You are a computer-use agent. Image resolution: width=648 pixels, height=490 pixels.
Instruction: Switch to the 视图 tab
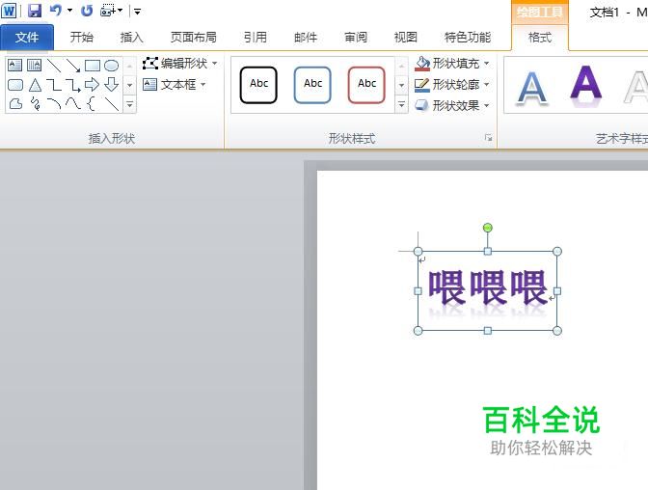pyautogui.click(x=405, y=38)
